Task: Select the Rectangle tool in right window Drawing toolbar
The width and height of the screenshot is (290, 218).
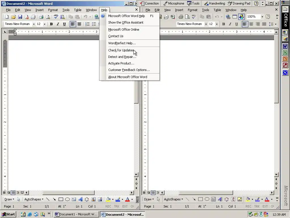Action: click(x=201, y=199)
